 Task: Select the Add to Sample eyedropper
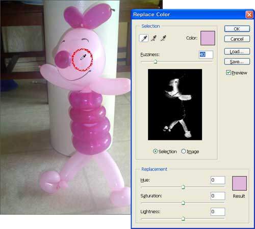point(154,38)
